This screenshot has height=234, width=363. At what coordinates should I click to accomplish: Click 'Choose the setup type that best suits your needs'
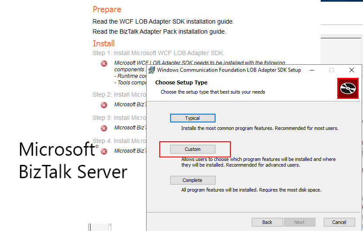(x=213, y=92)
